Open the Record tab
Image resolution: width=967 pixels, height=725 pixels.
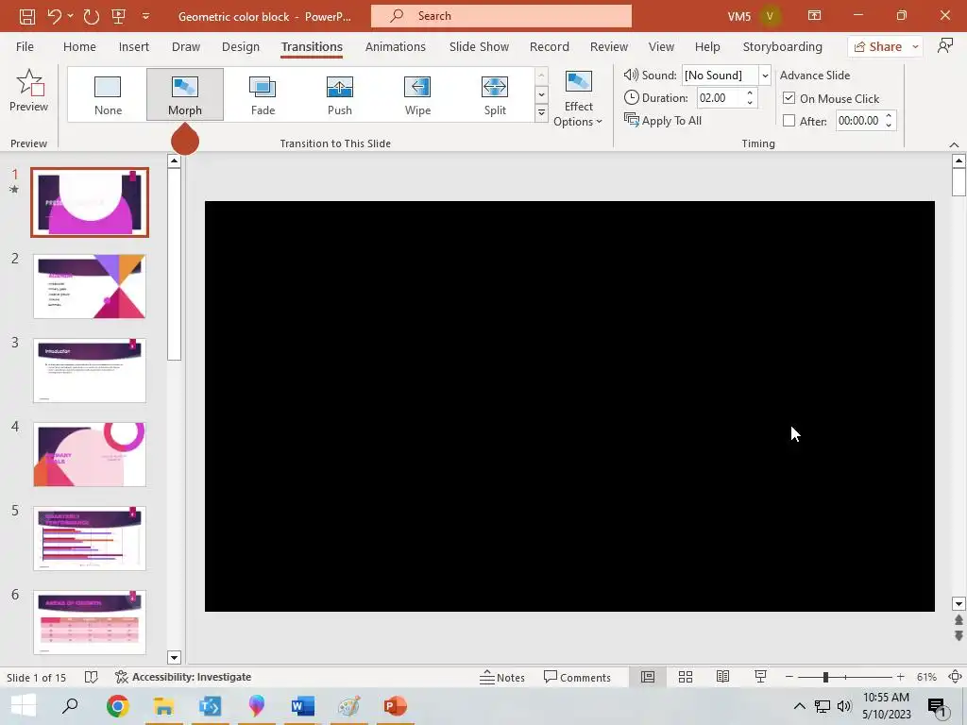(x=549, y=47)
